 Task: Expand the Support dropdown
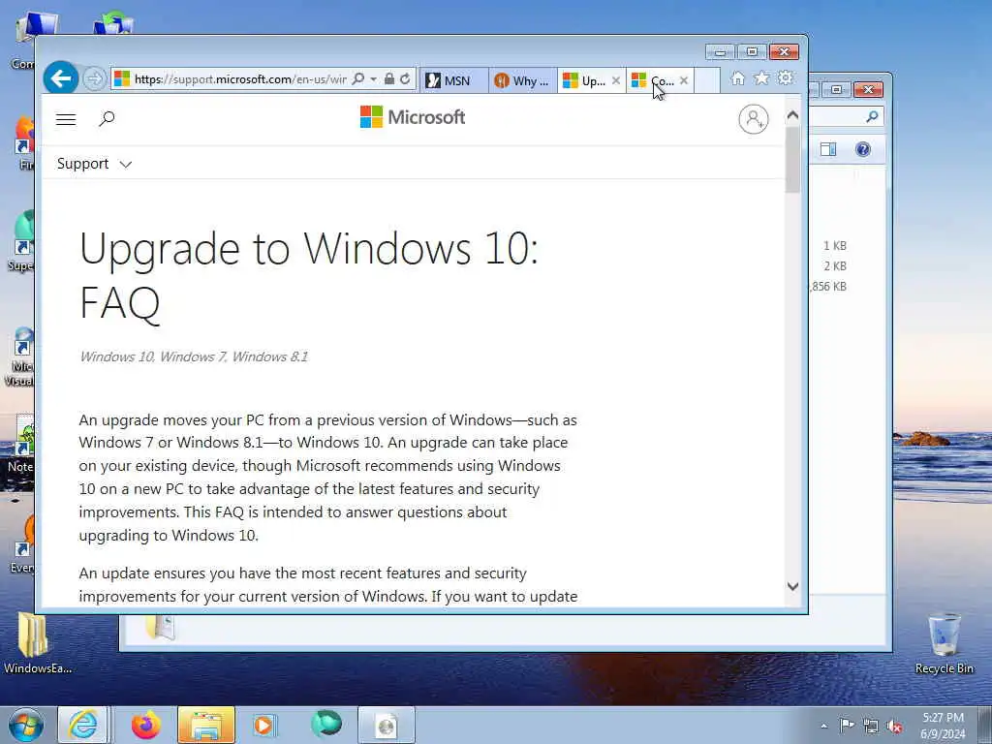[x=94, y=164]
